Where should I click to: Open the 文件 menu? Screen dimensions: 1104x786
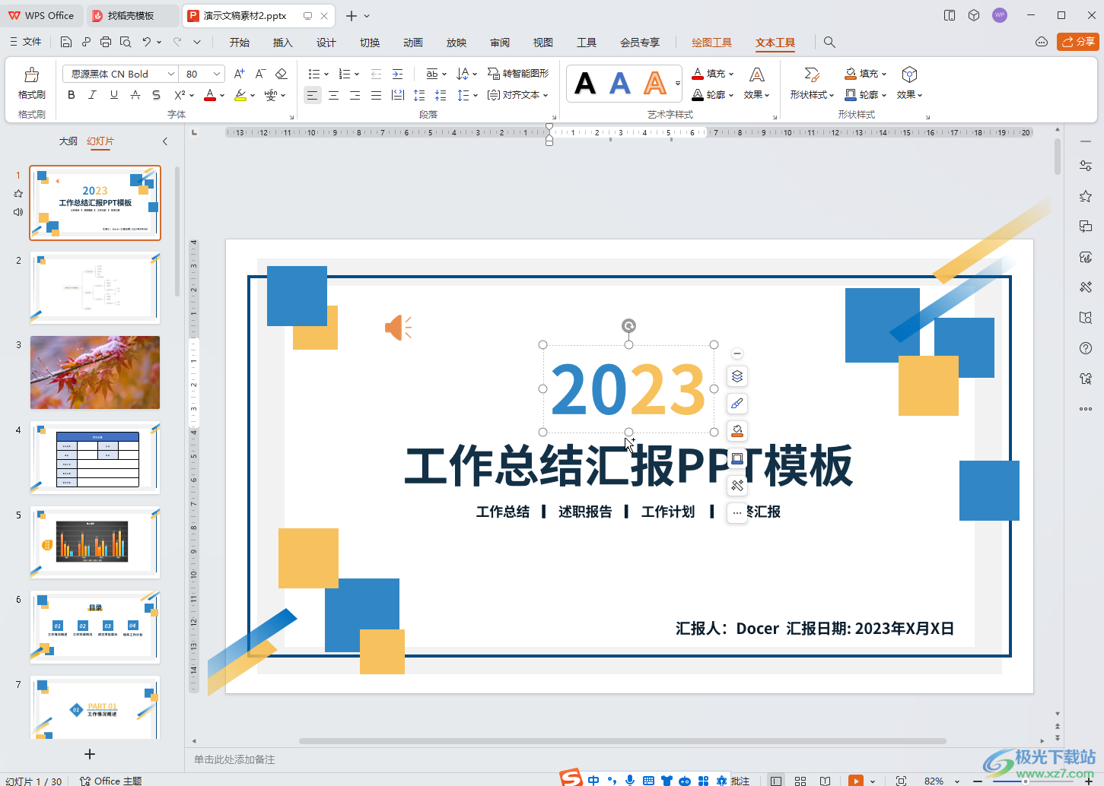pos(26,42)
